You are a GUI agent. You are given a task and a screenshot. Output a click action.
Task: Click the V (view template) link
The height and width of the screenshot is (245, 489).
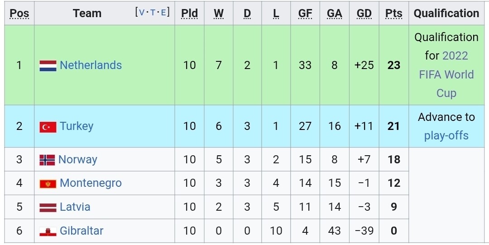pos(142,13)
